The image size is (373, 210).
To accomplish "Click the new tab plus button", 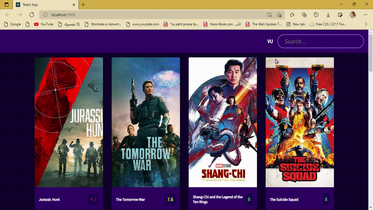I will click(83, 5).
